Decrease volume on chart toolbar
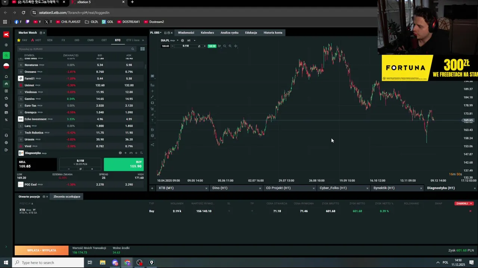This screenshot has width=478, height=268. point(172,46)
